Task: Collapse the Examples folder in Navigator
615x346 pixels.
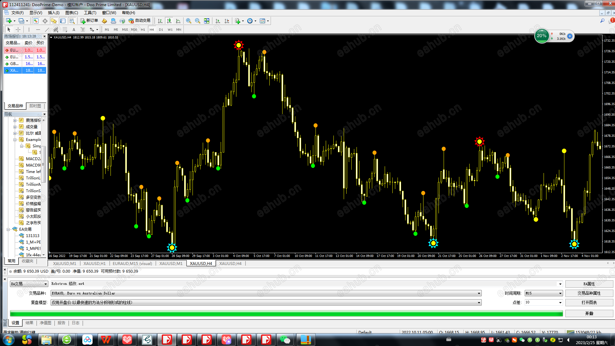Action: tap(15, 140)
